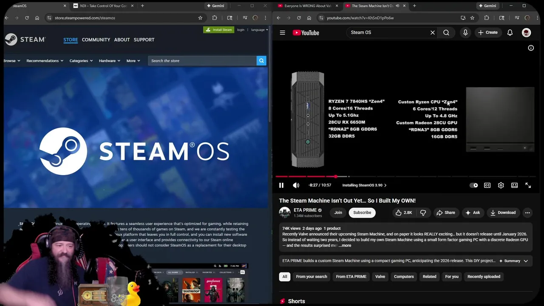Open extensions puzzle icon in Steam window
Image resolution: width=544 pixels, height=306 pixels.
[x=214, y=18]
